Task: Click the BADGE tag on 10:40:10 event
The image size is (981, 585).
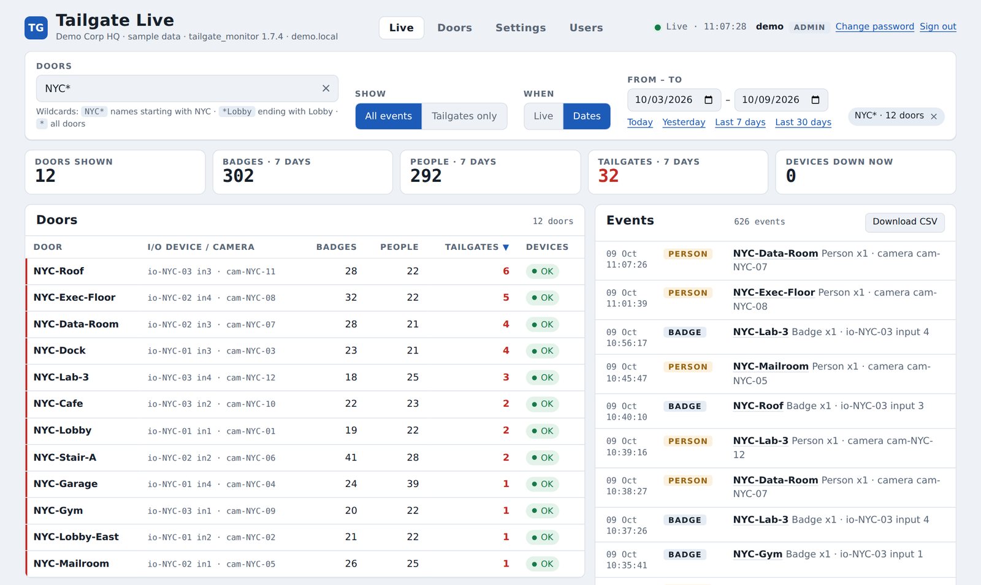Action: coord(684,406)
